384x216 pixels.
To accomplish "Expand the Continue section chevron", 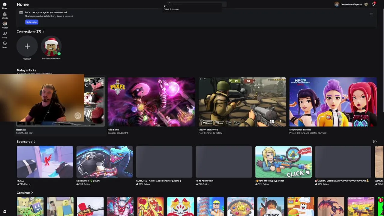I will (x=32, y=193).
